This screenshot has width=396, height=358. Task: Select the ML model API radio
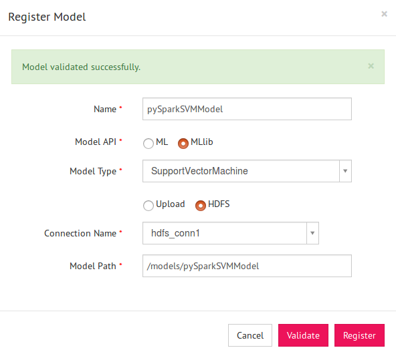point(148,144)
